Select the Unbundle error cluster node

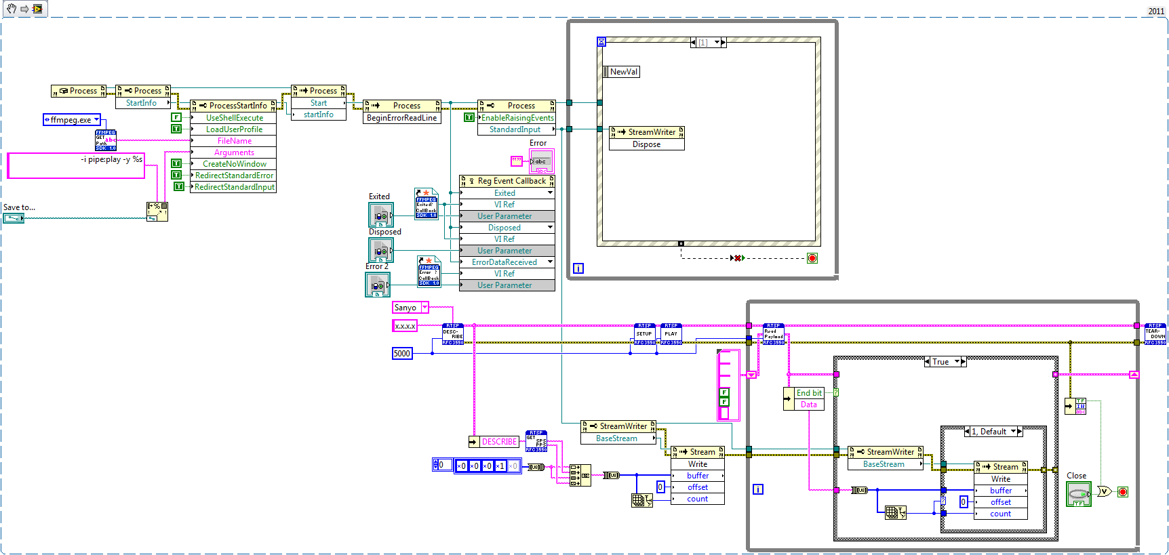pyautogui.click(x=1075, y=406)
